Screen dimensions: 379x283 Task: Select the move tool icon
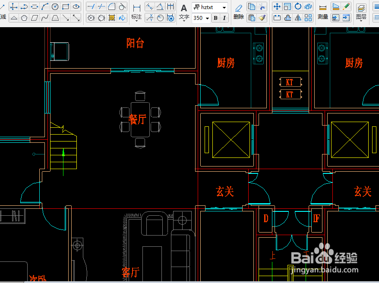[277, 6]
